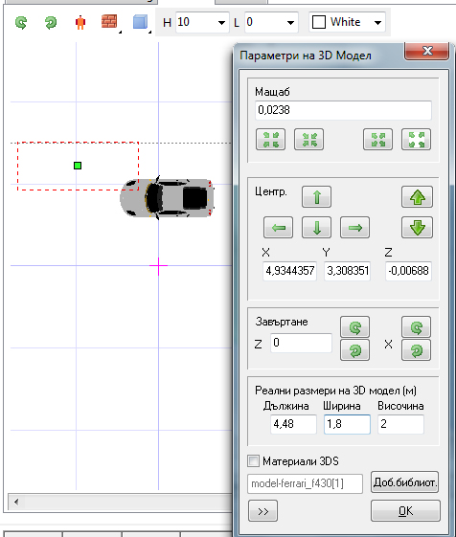456x537 pixels.
Task: Open the brick wall tool in the toolbar
Action: (x=109, y=22)
